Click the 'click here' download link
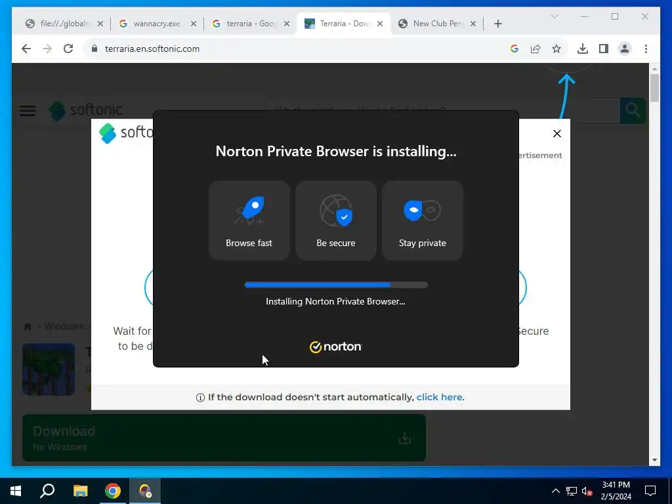 [439, 397]
